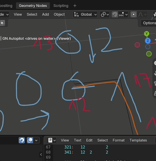Open the 3D viewport View menu
Screen dimensions: 156x161
(18, 15)
